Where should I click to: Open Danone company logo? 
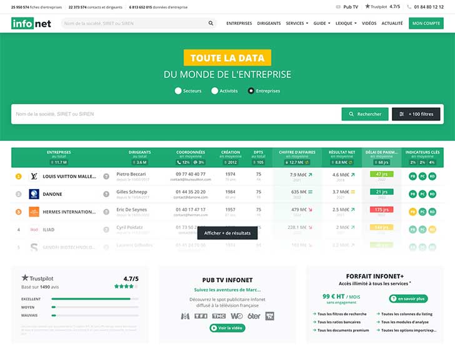click(x=34, y=194)
